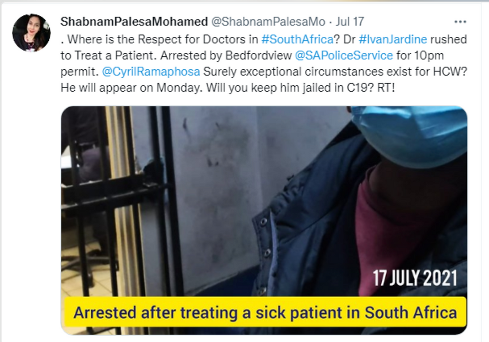Click the '17 JULY 2021' date overlay

click(x=415, y=278)
